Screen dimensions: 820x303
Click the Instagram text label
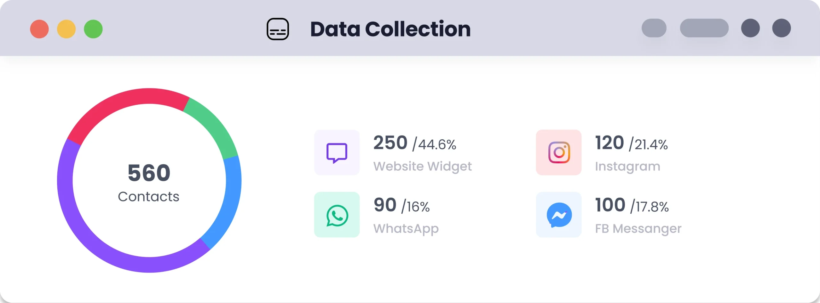627,166
